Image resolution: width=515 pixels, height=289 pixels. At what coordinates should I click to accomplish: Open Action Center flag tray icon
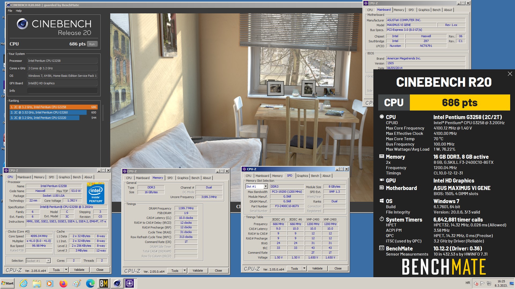(x=482, y=283)
